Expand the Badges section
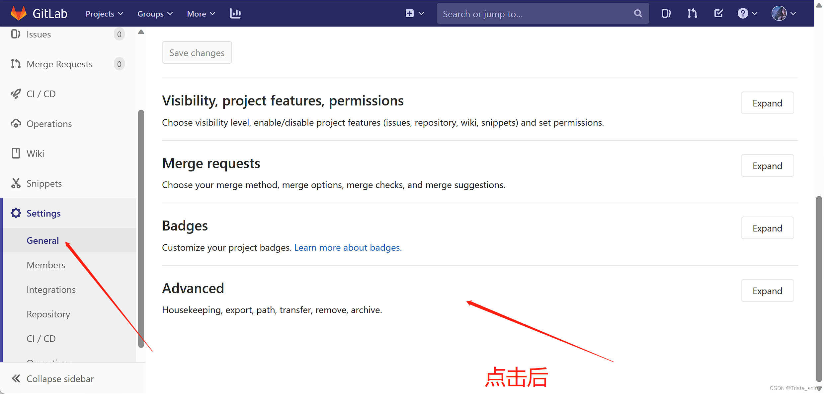This screenshot has width=824, height=394. pos(767,228)
